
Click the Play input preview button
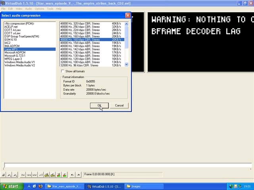tap(10, 175)
